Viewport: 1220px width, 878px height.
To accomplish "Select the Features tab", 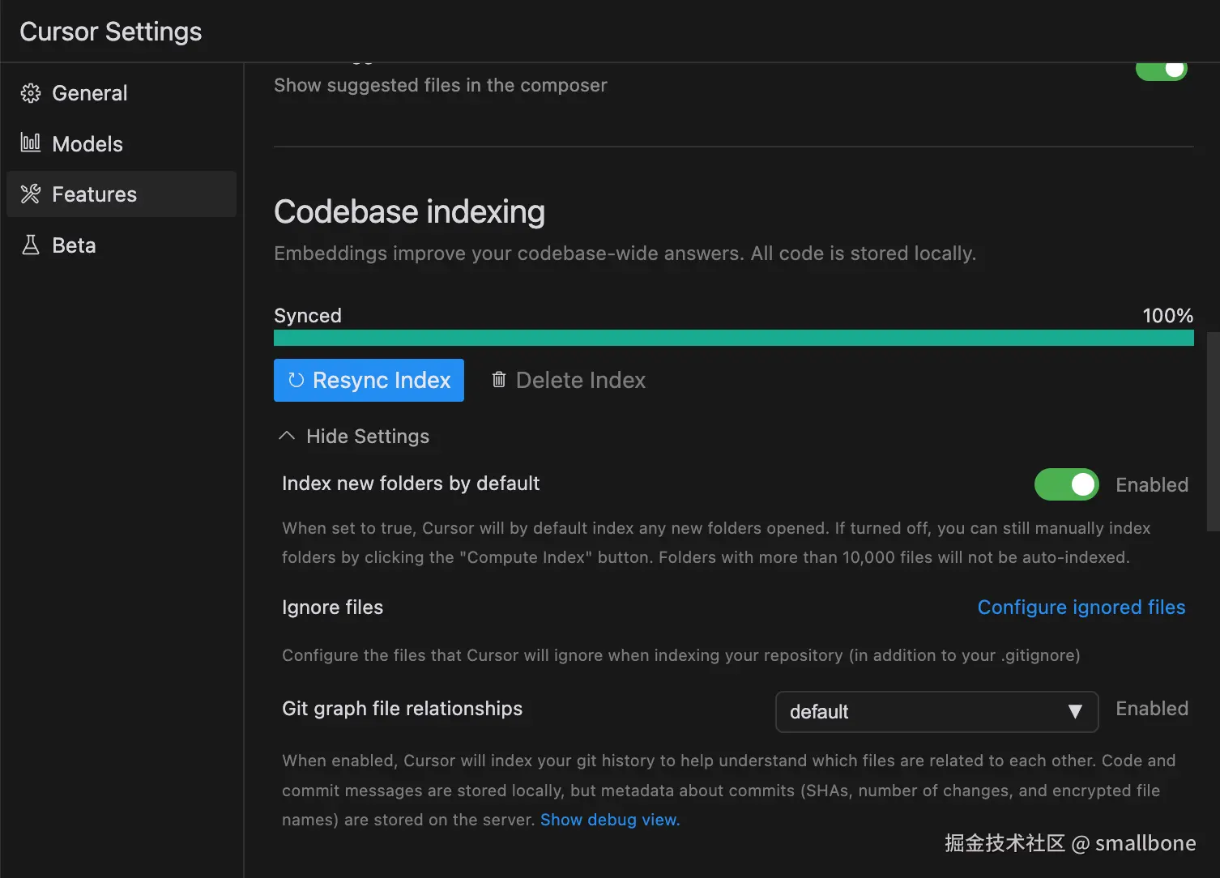I will coord(122,194).
